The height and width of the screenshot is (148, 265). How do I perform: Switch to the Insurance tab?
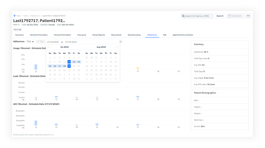click(x=81, y=35)
